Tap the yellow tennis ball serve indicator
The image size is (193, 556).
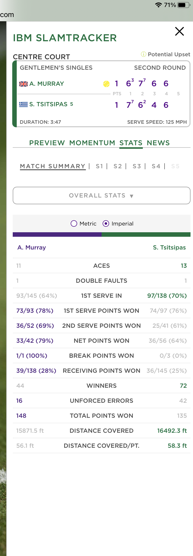(106, 84)
